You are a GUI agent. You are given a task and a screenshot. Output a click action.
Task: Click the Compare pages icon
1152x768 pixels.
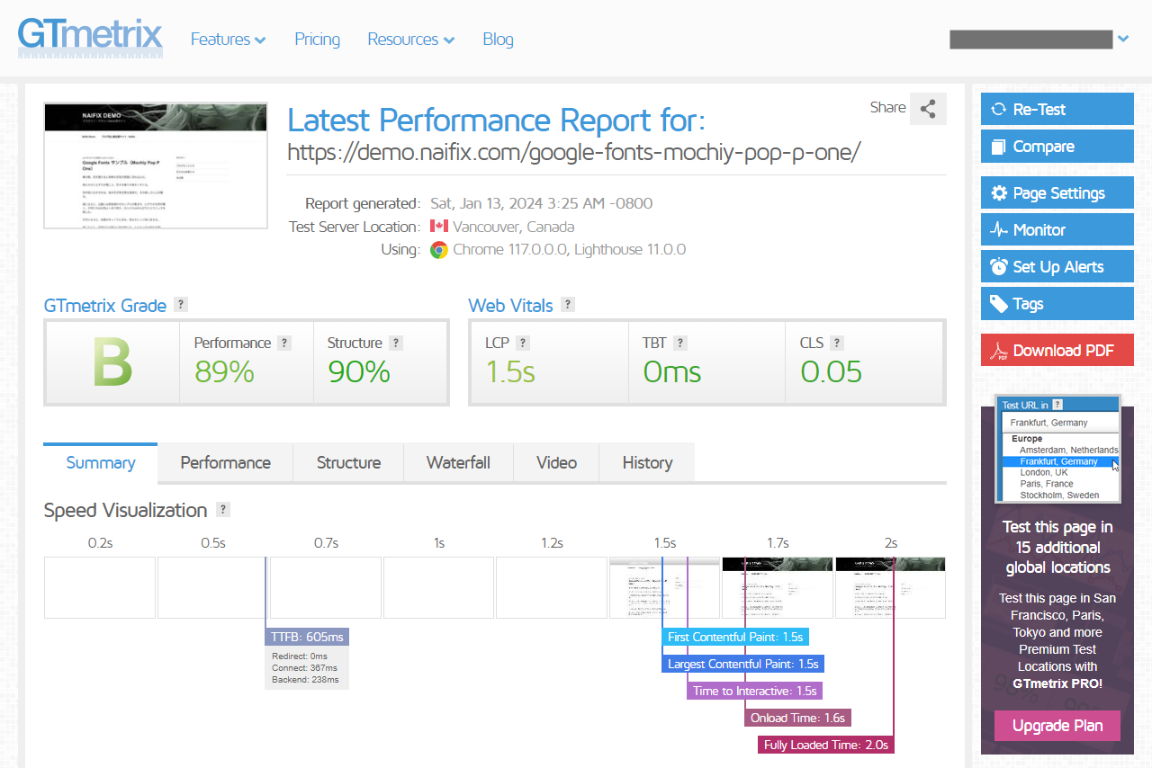point(998,147)
